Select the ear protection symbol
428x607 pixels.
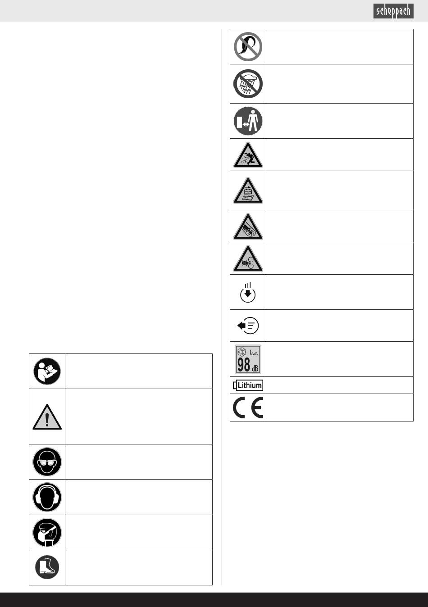47,497
